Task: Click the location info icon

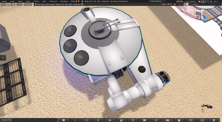Action: click(x=36, y=4)
